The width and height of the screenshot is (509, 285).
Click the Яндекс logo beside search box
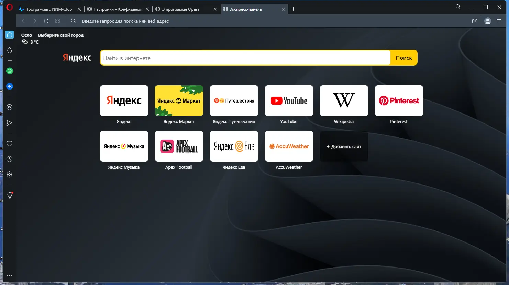click(77, 58)
